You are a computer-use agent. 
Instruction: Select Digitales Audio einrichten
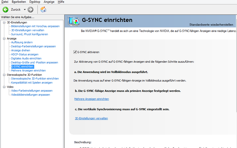(x=26, y=58)
